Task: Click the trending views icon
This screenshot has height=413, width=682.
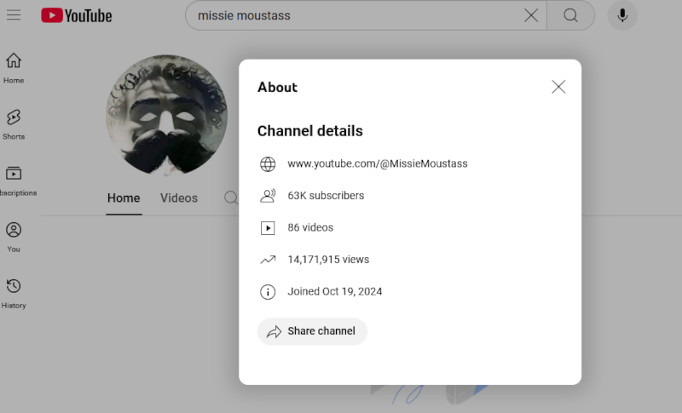Action: (x=268, y=260)
